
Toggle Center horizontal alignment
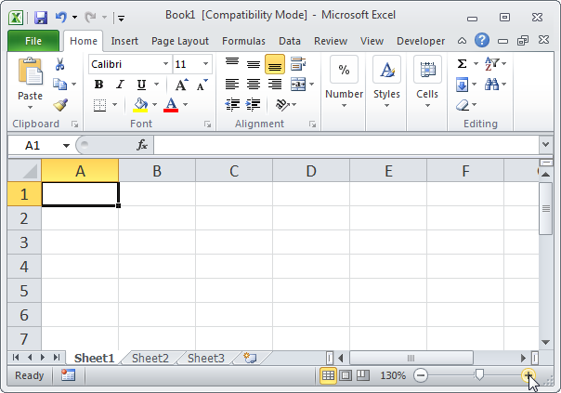254,85
